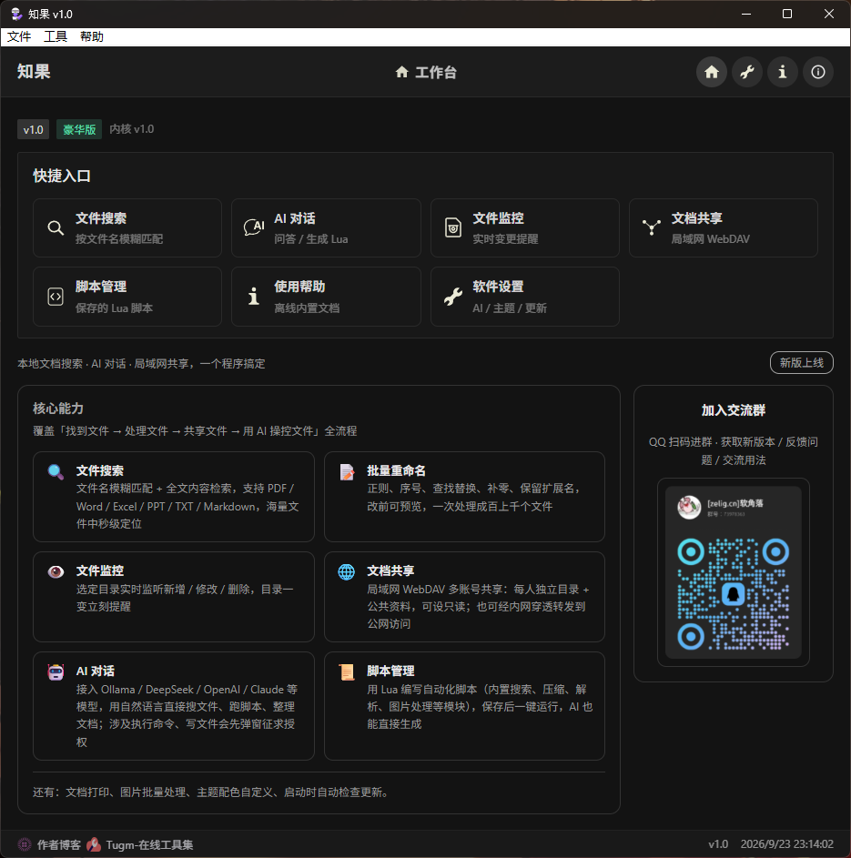Screen dimensions: 851x858
Task: Open the AI 对话 quick entry card
Action: point(326,228)
